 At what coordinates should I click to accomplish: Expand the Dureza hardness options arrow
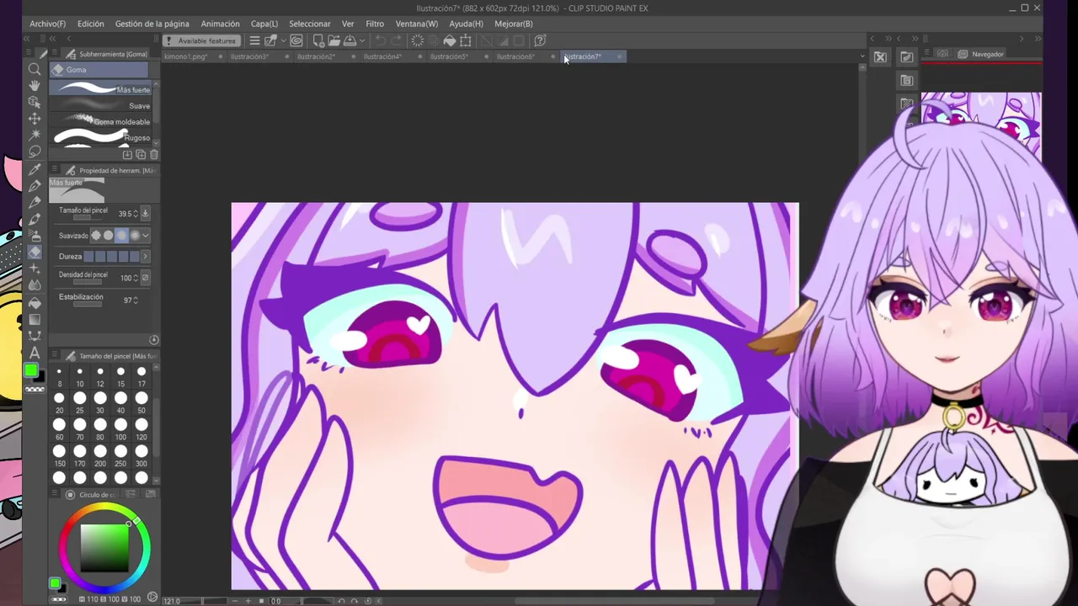point(145,257)
